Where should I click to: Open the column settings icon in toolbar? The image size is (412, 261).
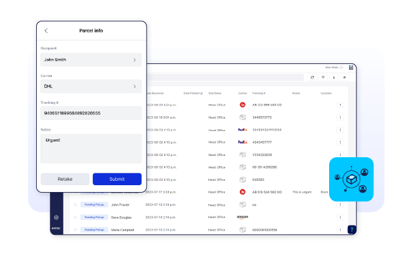[x=344, y=77]
